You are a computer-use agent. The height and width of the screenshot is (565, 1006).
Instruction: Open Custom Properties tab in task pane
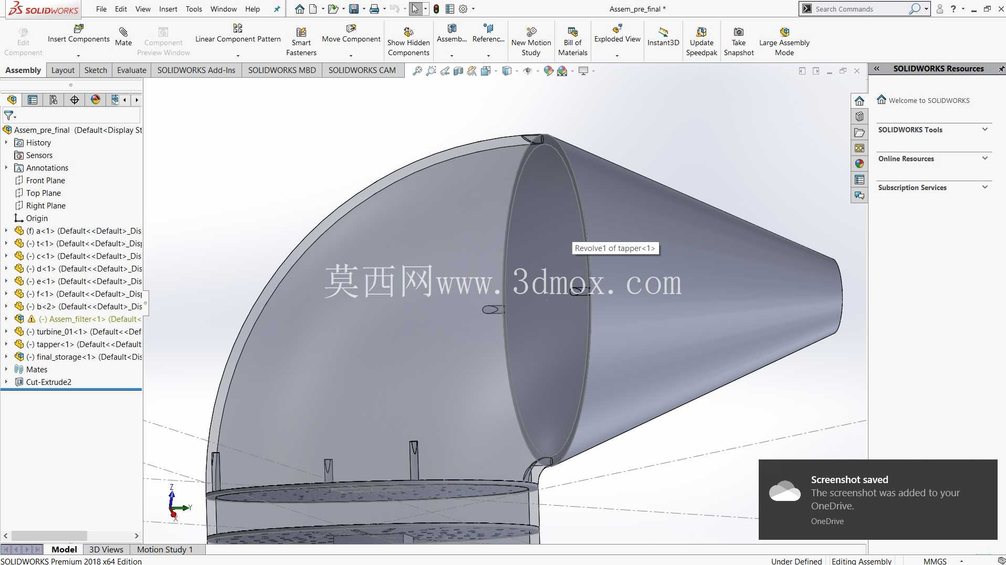point(860,180)
